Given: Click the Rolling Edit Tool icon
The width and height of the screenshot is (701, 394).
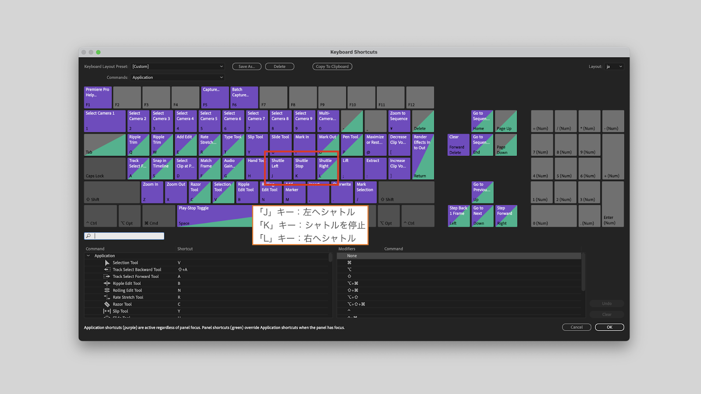Looking at the screenshot, I should coord(107,290).
